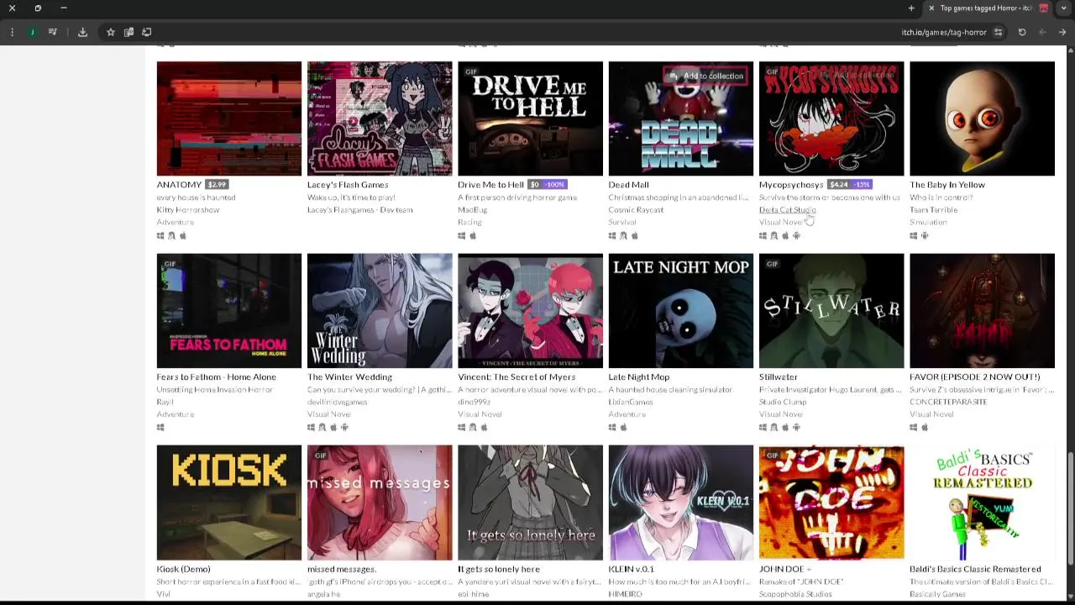Open the Drive Me to Hell thumbnail

click(x=530, y=118)
